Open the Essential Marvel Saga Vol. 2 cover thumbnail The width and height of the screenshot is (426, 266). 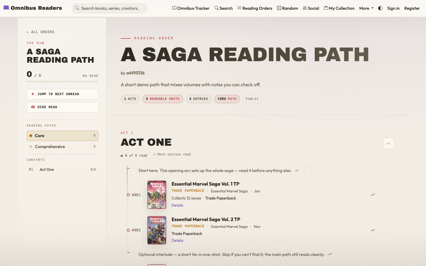click(157, 230)
